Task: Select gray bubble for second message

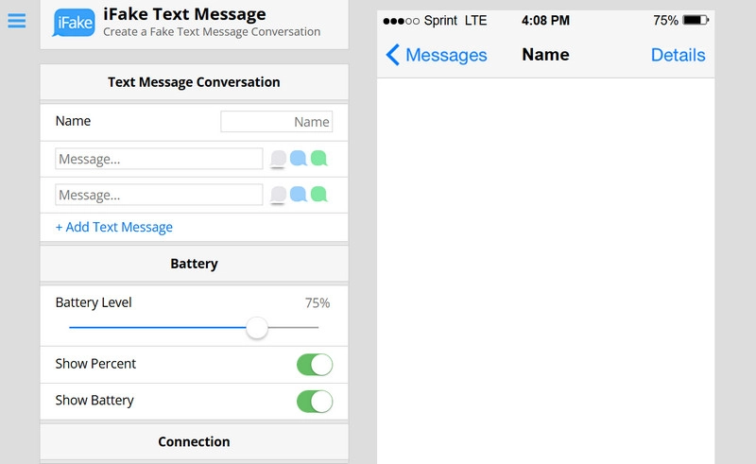Action: coord(278,195)
